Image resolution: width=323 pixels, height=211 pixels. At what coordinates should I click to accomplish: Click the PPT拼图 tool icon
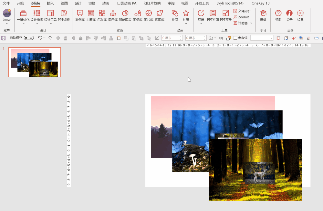point(213,15)
